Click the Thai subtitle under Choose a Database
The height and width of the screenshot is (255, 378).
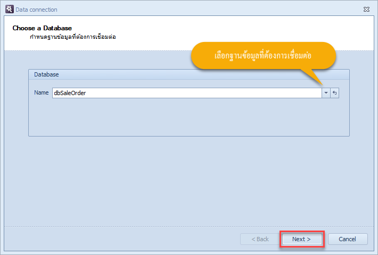73,37
